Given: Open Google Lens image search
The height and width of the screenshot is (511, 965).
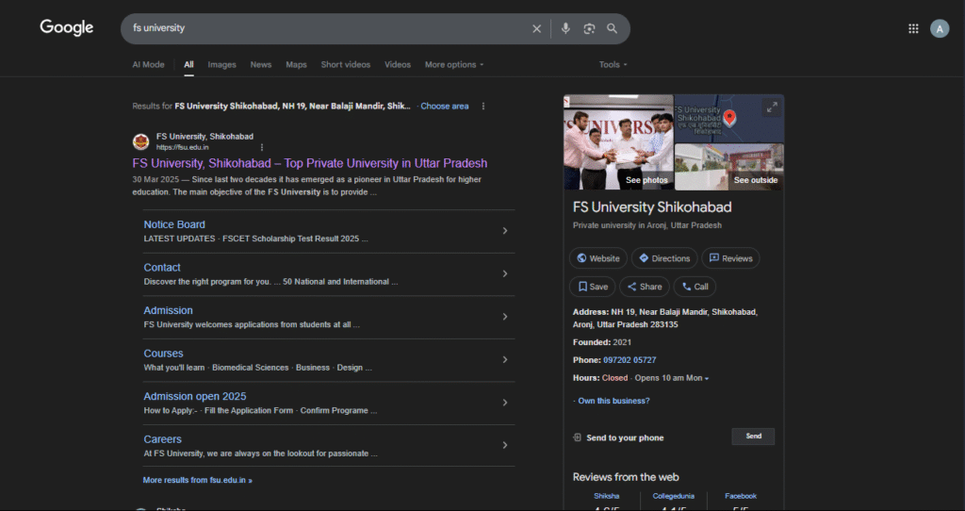Looking at the screenshot, I should pyautogui.click(x=589, y=29).
